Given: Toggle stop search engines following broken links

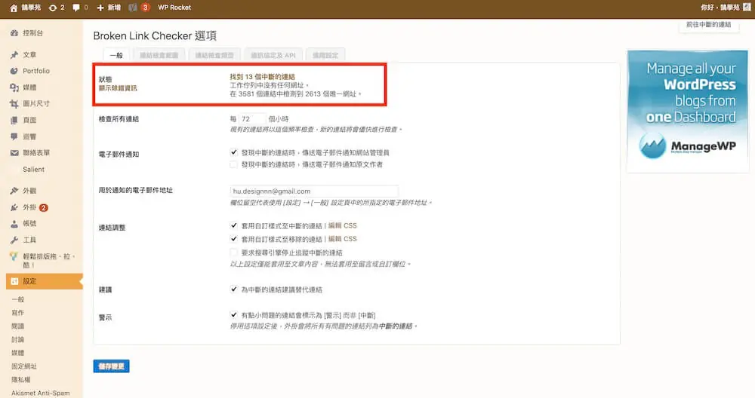Looking at the screenshot, I should point(233,253).
